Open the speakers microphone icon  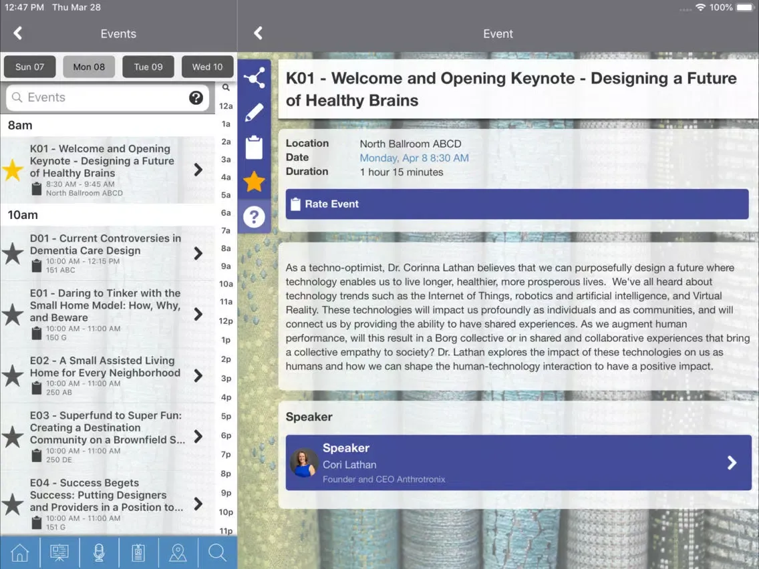point(99,552)
